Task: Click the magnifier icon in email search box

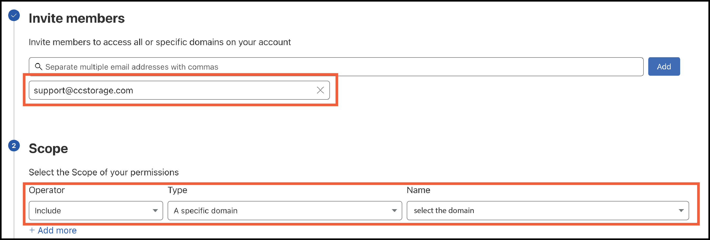Action: click(39, 67)
